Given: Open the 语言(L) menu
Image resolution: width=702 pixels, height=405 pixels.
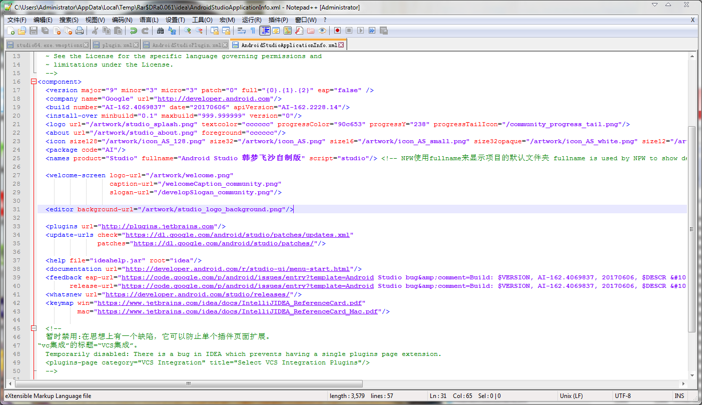Looking at the screenshot, I should pyautogui.click(x=149, y=20).
